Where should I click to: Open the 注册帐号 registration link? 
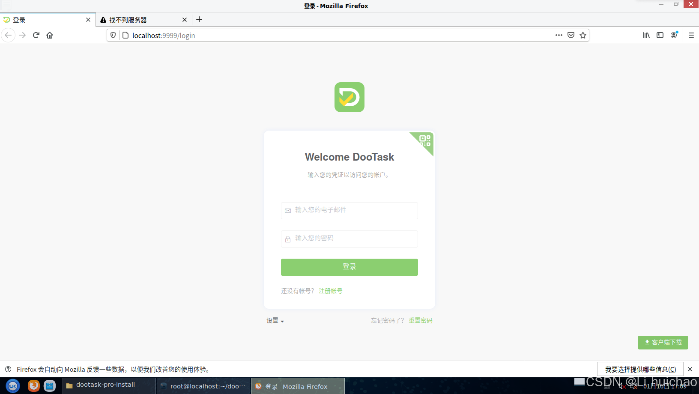[330, 291]
